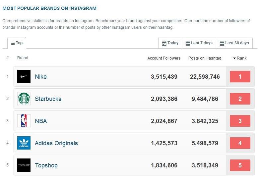Click Nike's hashtag posts 22,598,746
Screen dimensions: 261x177
205,77
